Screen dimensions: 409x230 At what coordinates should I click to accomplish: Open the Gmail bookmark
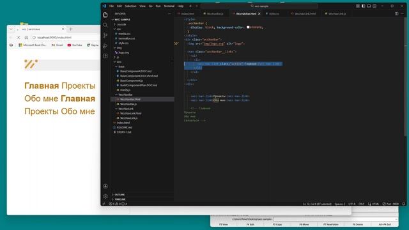[x=57, y=45]
